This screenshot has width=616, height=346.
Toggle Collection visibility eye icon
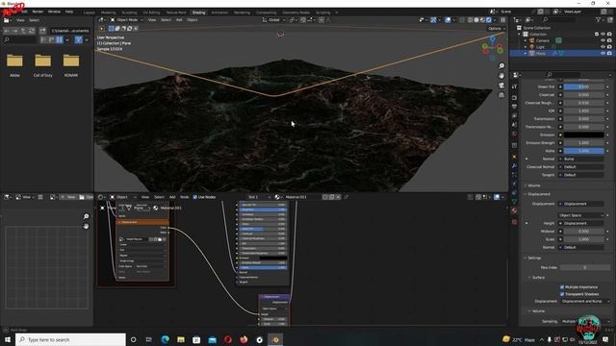[603, 35]
